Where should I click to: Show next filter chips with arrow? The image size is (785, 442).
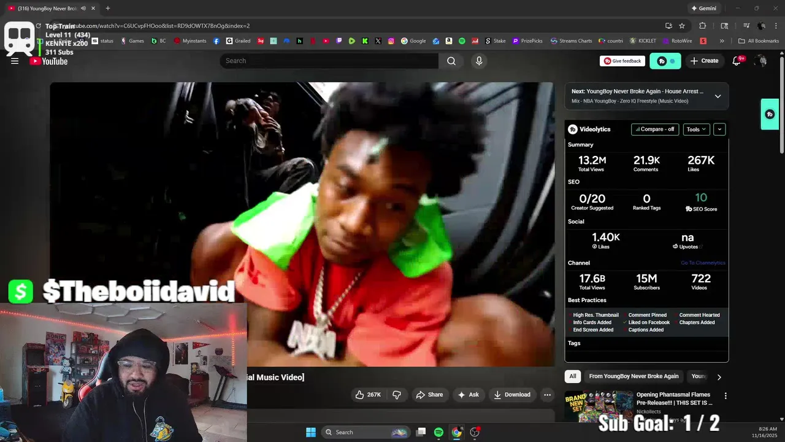(x=719, y=377)
